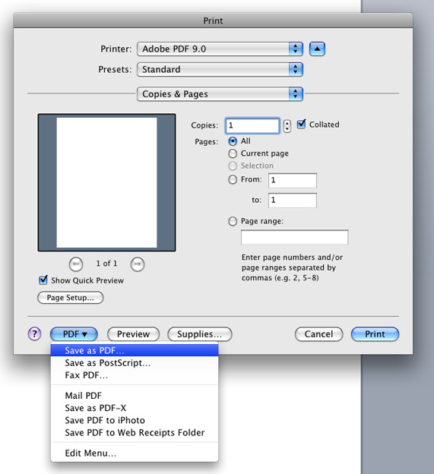Choose Edit Menu… item

(x=135, y=453)
